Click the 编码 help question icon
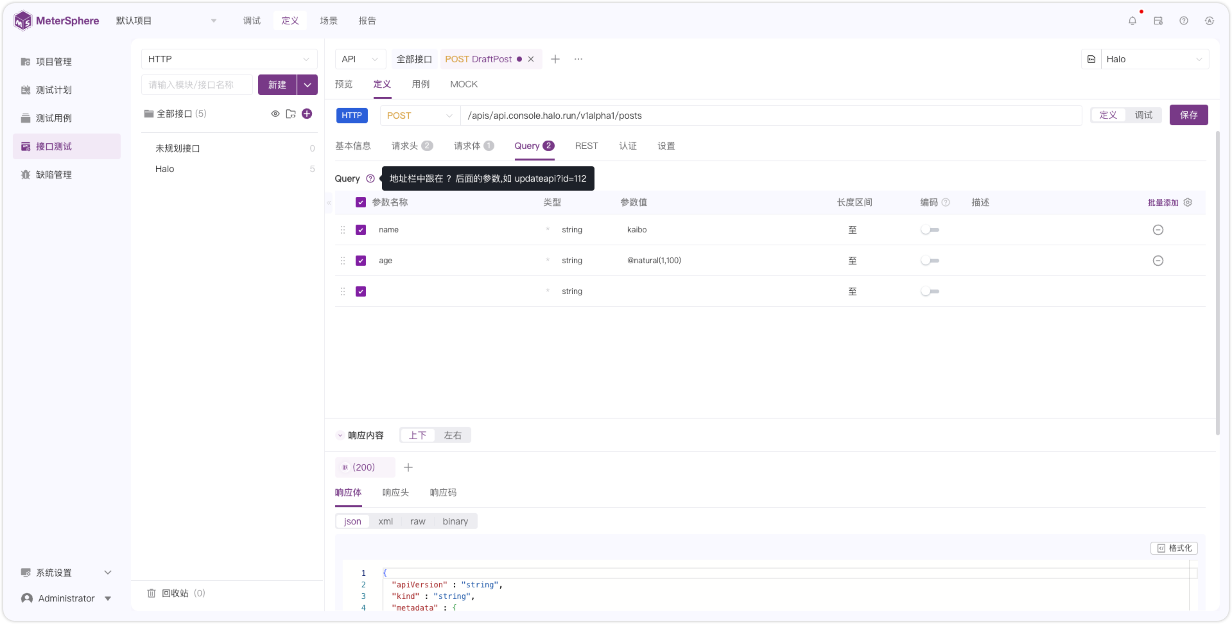Viewport: 1232px width, 624px height. [x=946, y=202]
